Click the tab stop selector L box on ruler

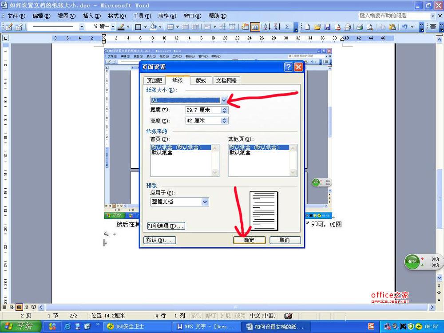point(6,38)
